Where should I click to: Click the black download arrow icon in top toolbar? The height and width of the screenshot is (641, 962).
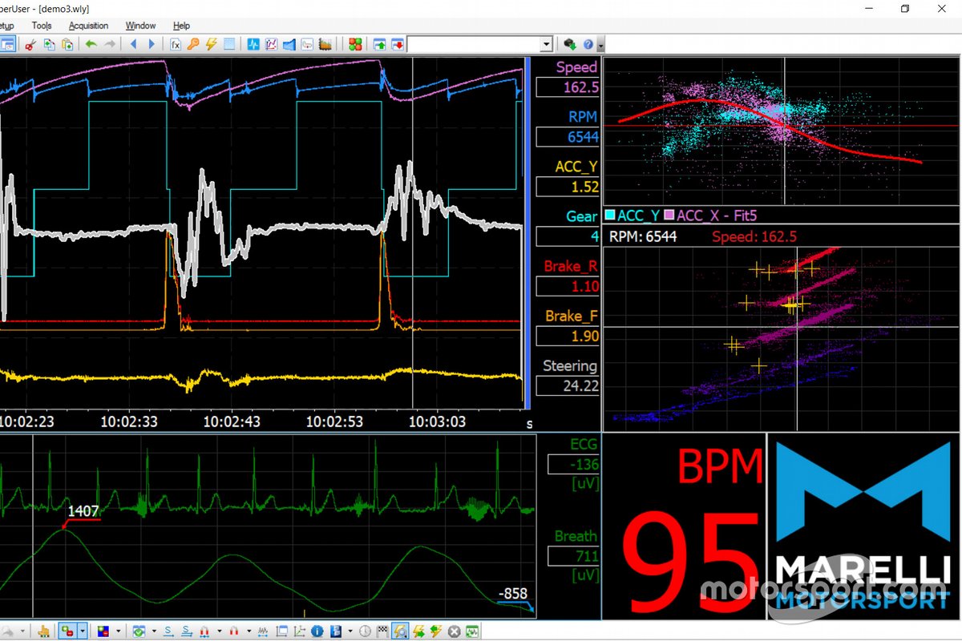click(570, 44)
